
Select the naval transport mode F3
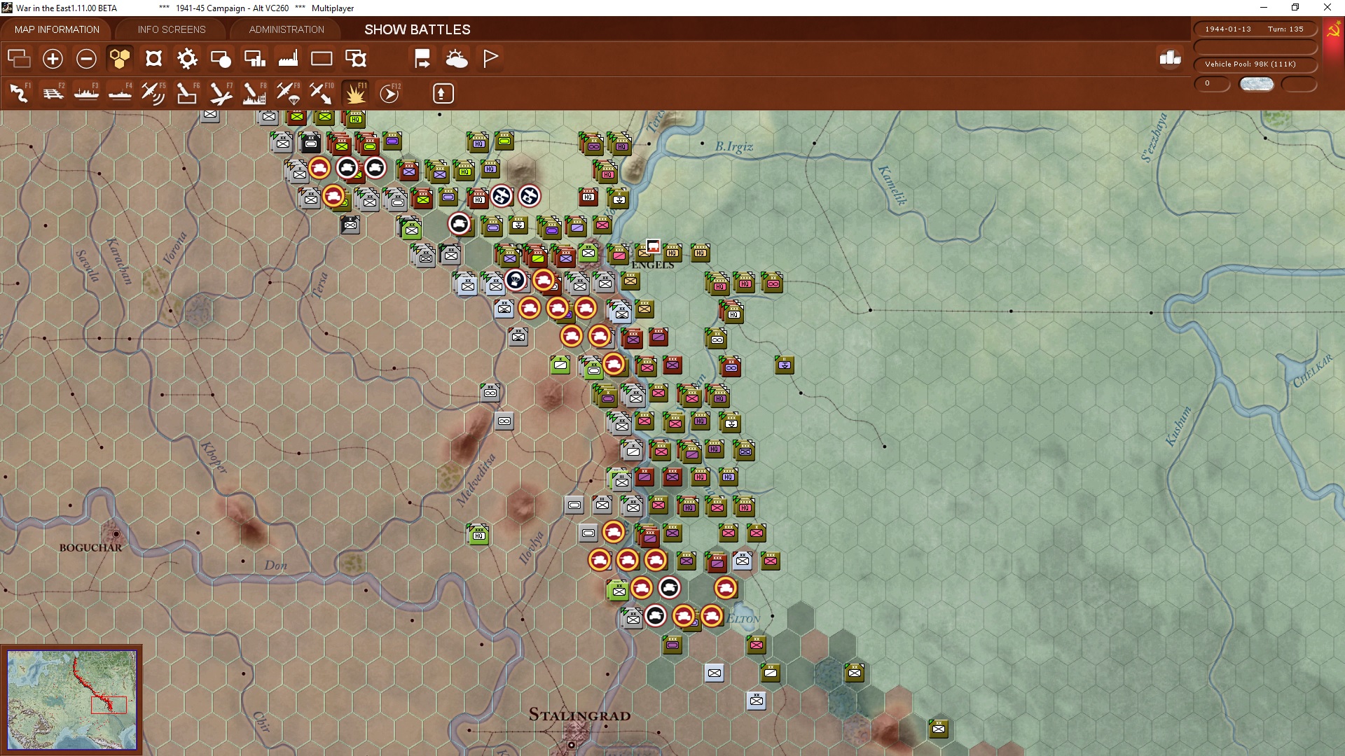[x=86, y=93]
